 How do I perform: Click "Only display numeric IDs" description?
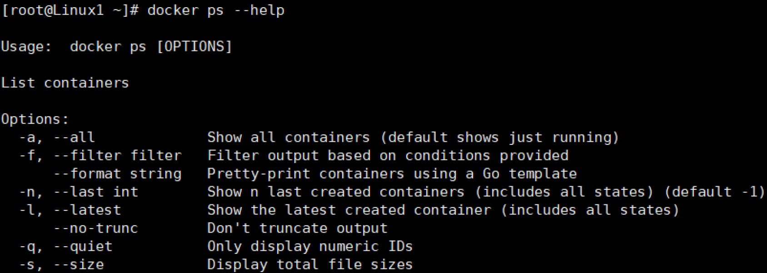pos(310,247)
